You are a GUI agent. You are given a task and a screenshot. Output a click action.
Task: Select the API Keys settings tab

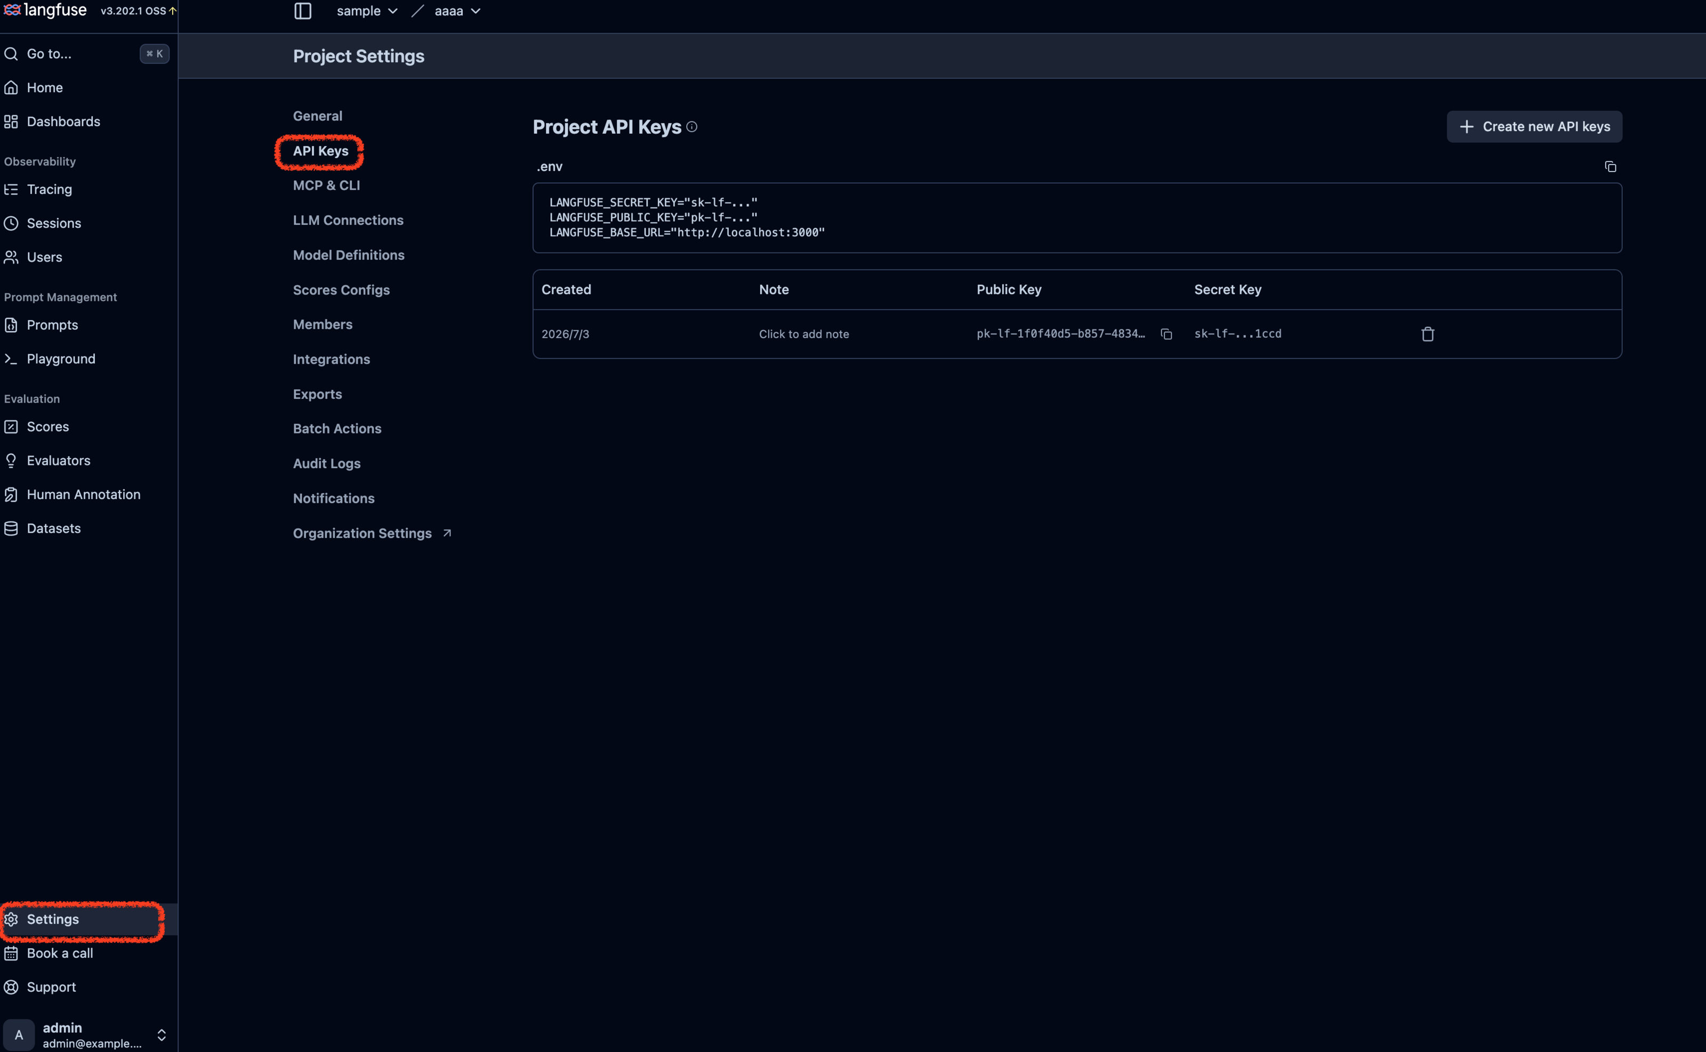point(320,151)
